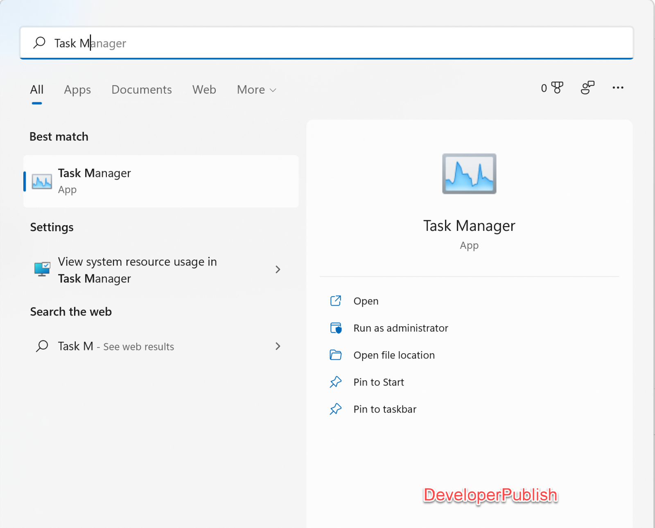This screenshot has width=655, height=528.
Task: Expand the View system resource usage result chevron
Action: (278, 269)
